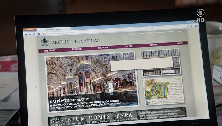
Task: Switch language with the British flag
Action: [x=183, y=31]
